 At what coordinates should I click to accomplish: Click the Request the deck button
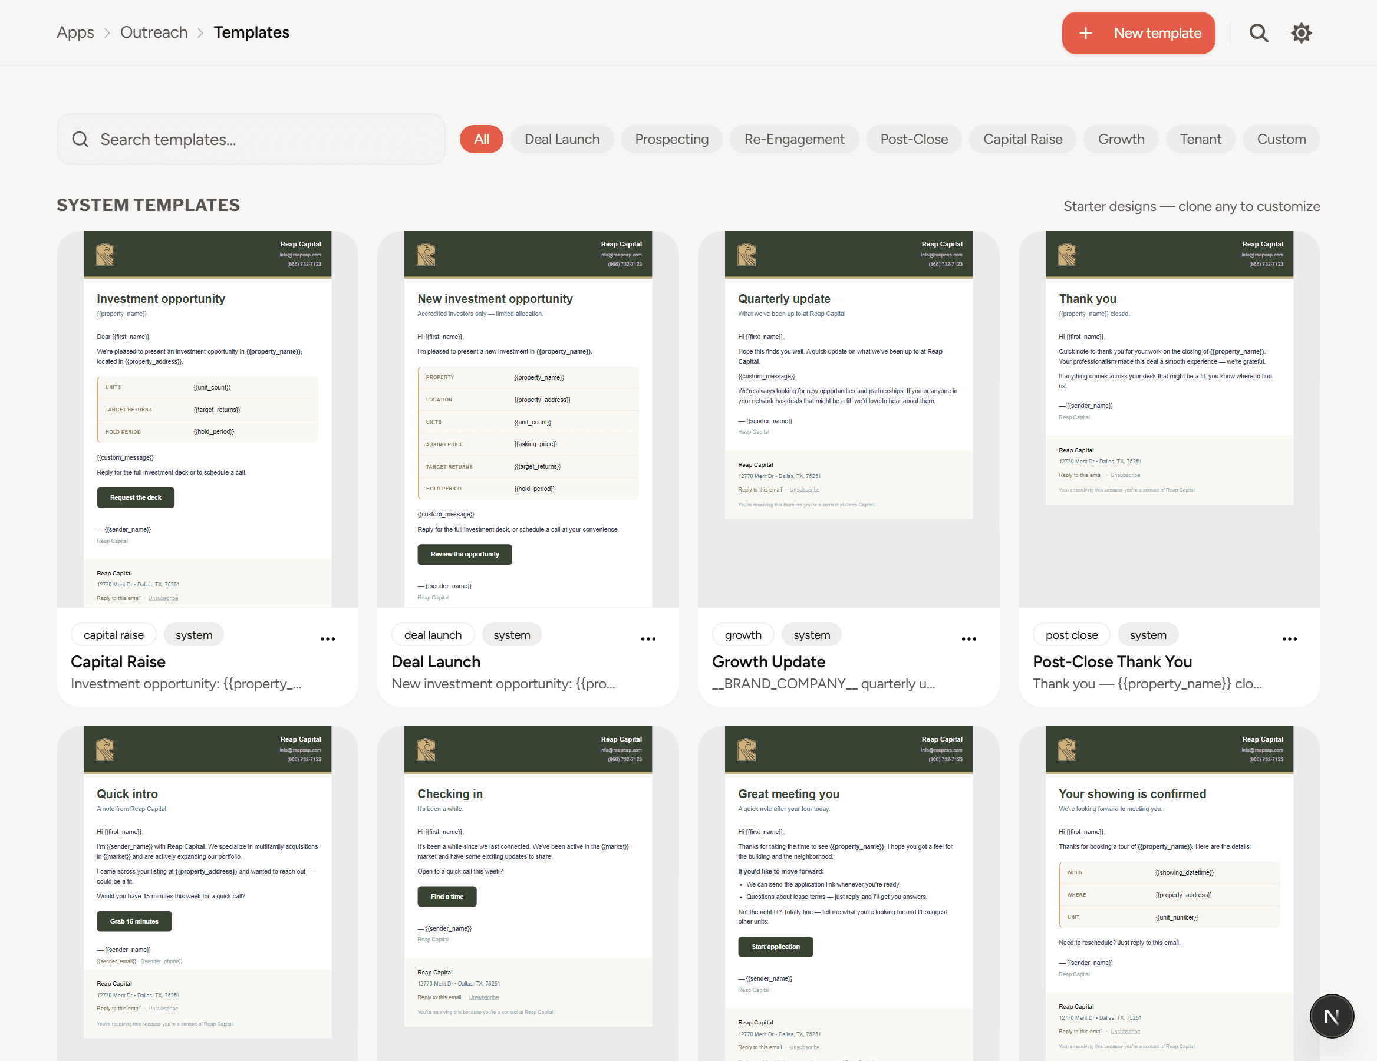[x=136, y=497]
